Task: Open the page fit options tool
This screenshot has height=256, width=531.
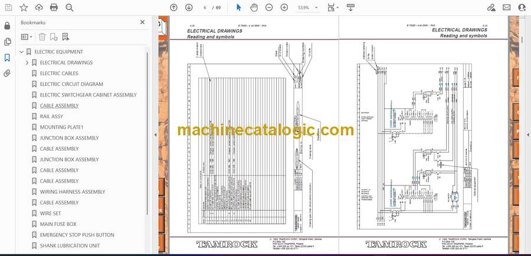Action: [333, 8]
